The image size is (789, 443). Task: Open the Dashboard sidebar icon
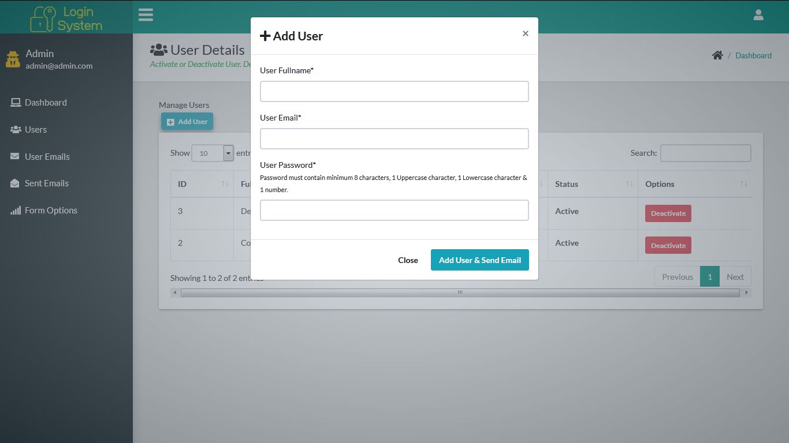15,102
